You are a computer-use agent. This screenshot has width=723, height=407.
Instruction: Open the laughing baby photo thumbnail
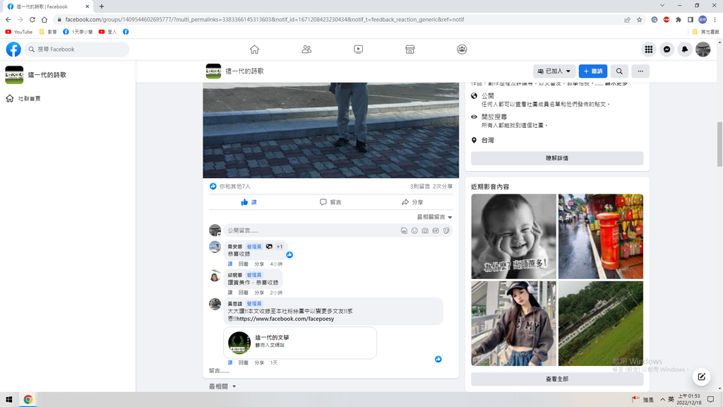(513, 236)
